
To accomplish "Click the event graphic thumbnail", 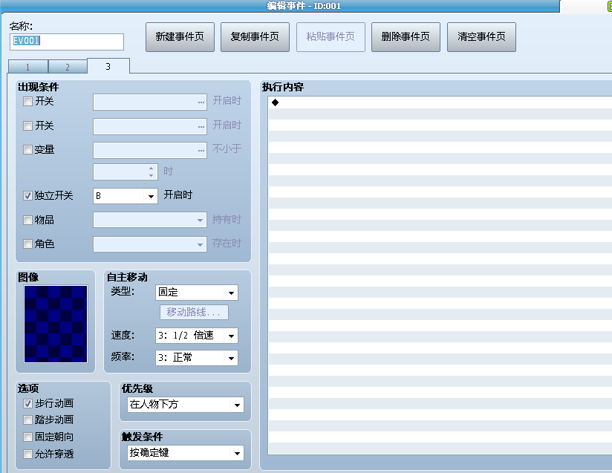I will (x=56, y=324).
